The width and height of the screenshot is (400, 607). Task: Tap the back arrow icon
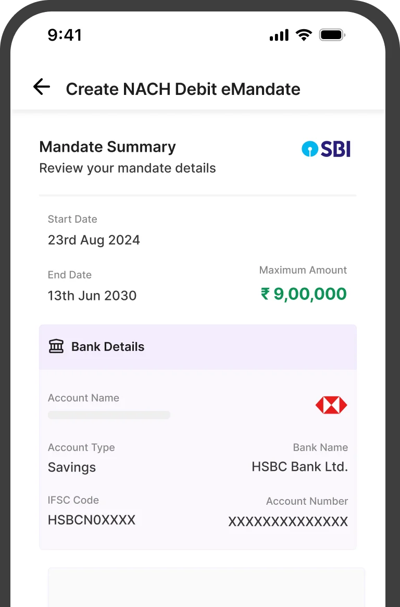pyautogui.click(x=42, y=87)
